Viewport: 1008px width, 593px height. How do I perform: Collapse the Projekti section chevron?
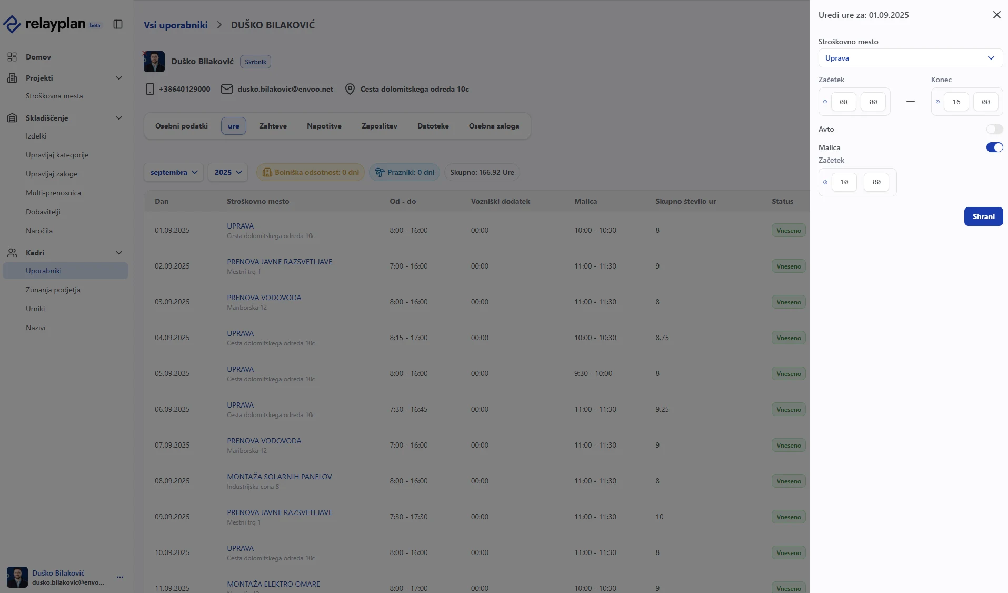[x=119, y=78]
